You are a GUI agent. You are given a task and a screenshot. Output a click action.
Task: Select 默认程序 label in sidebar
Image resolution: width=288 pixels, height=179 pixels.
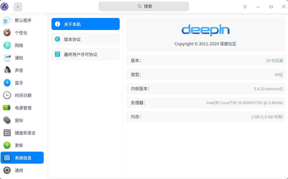(23, 20)
